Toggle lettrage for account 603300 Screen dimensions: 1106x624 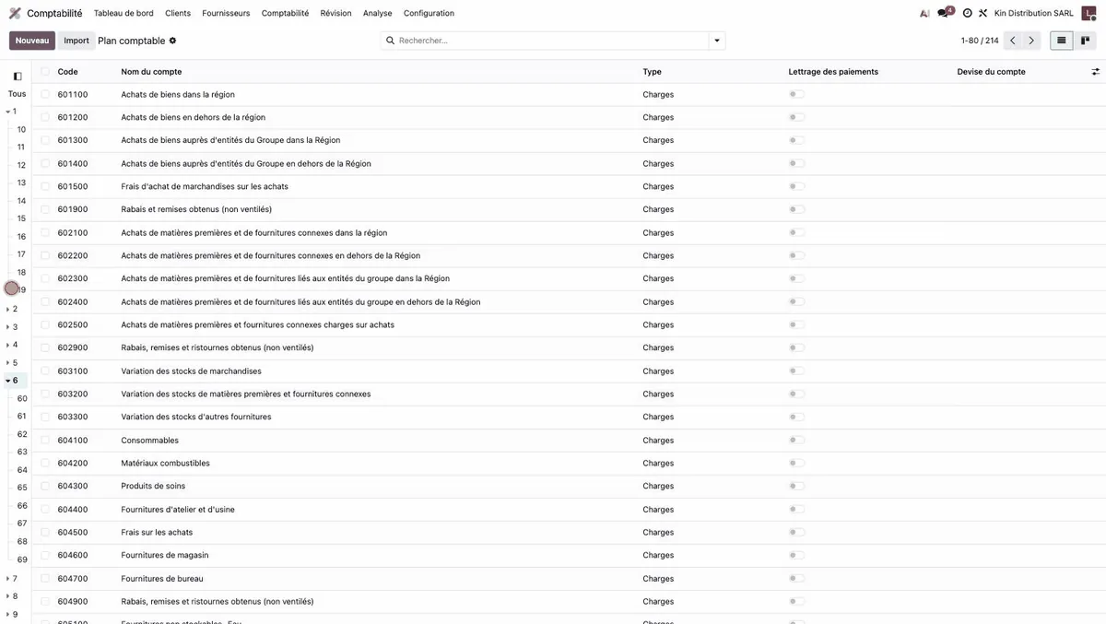797,417
